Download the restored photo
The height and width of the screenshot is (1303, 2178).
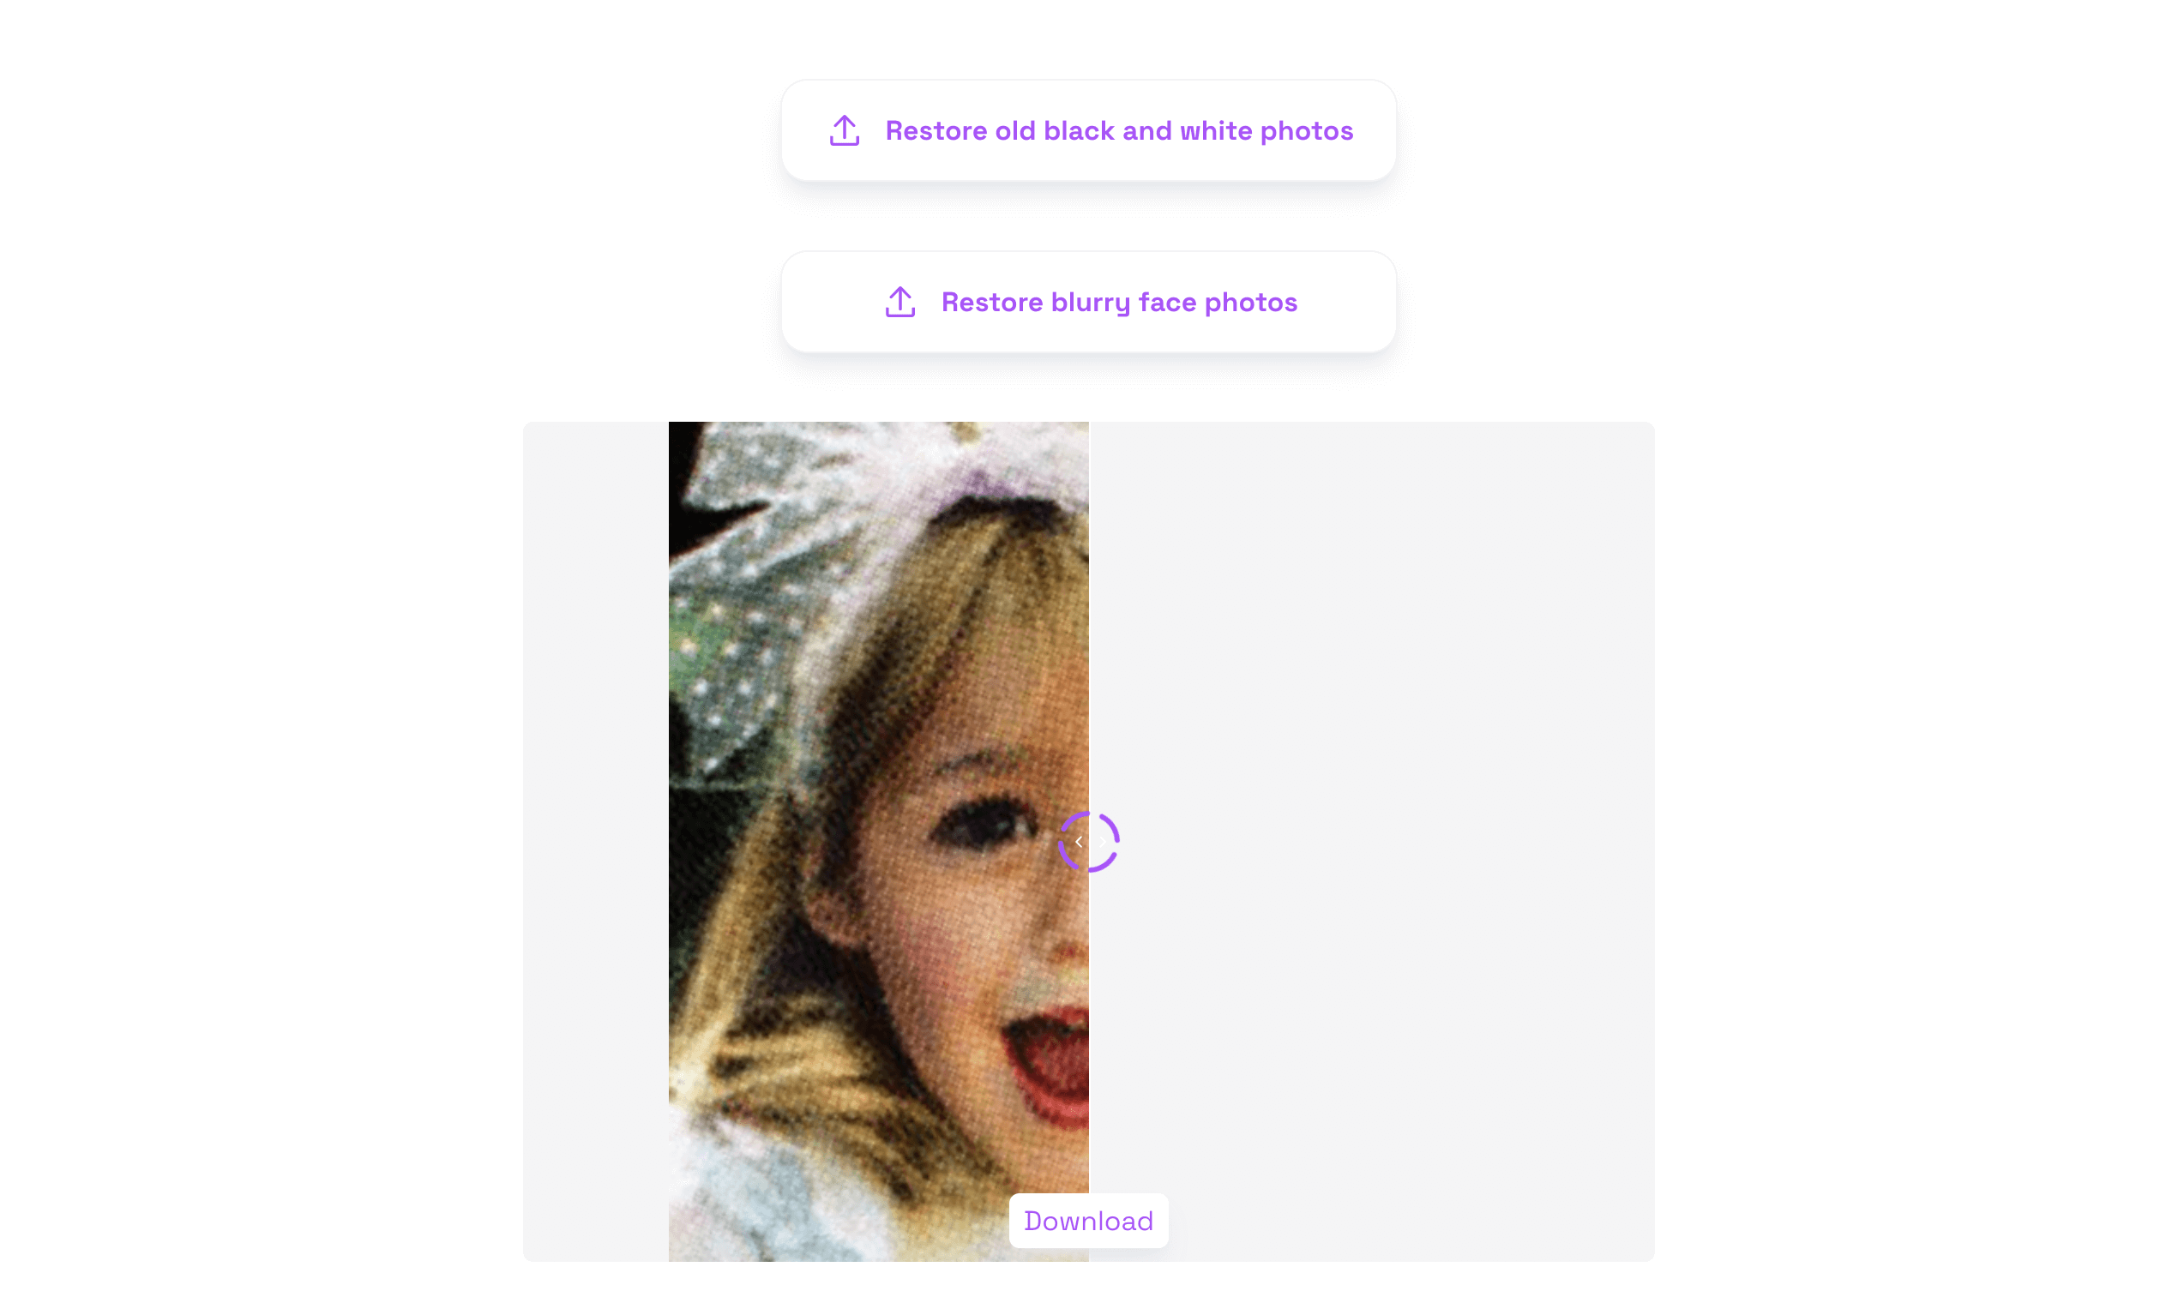point(1089,1222)
